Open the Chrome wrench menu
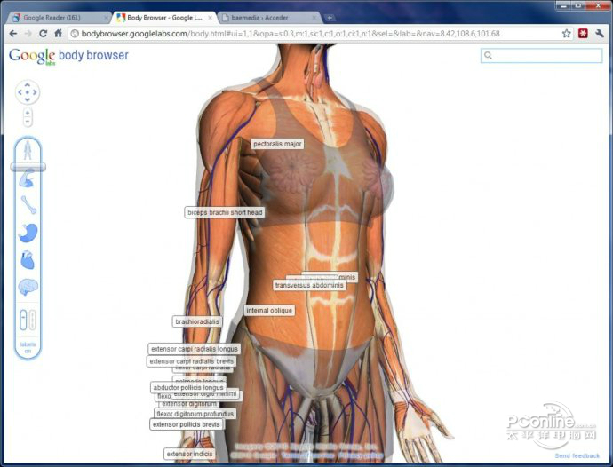Viewport: 613px width, 467px height. (x=600, y=34)
